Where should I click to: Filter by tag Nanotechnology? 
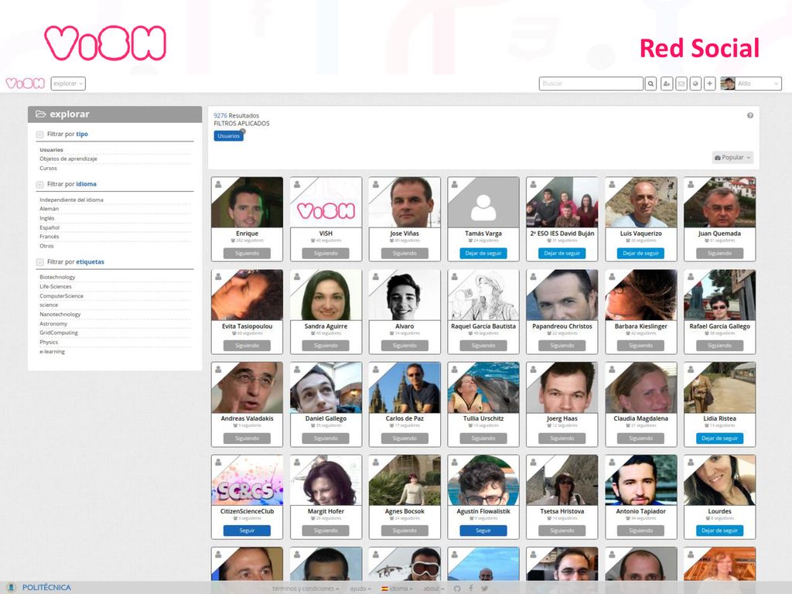60,314
